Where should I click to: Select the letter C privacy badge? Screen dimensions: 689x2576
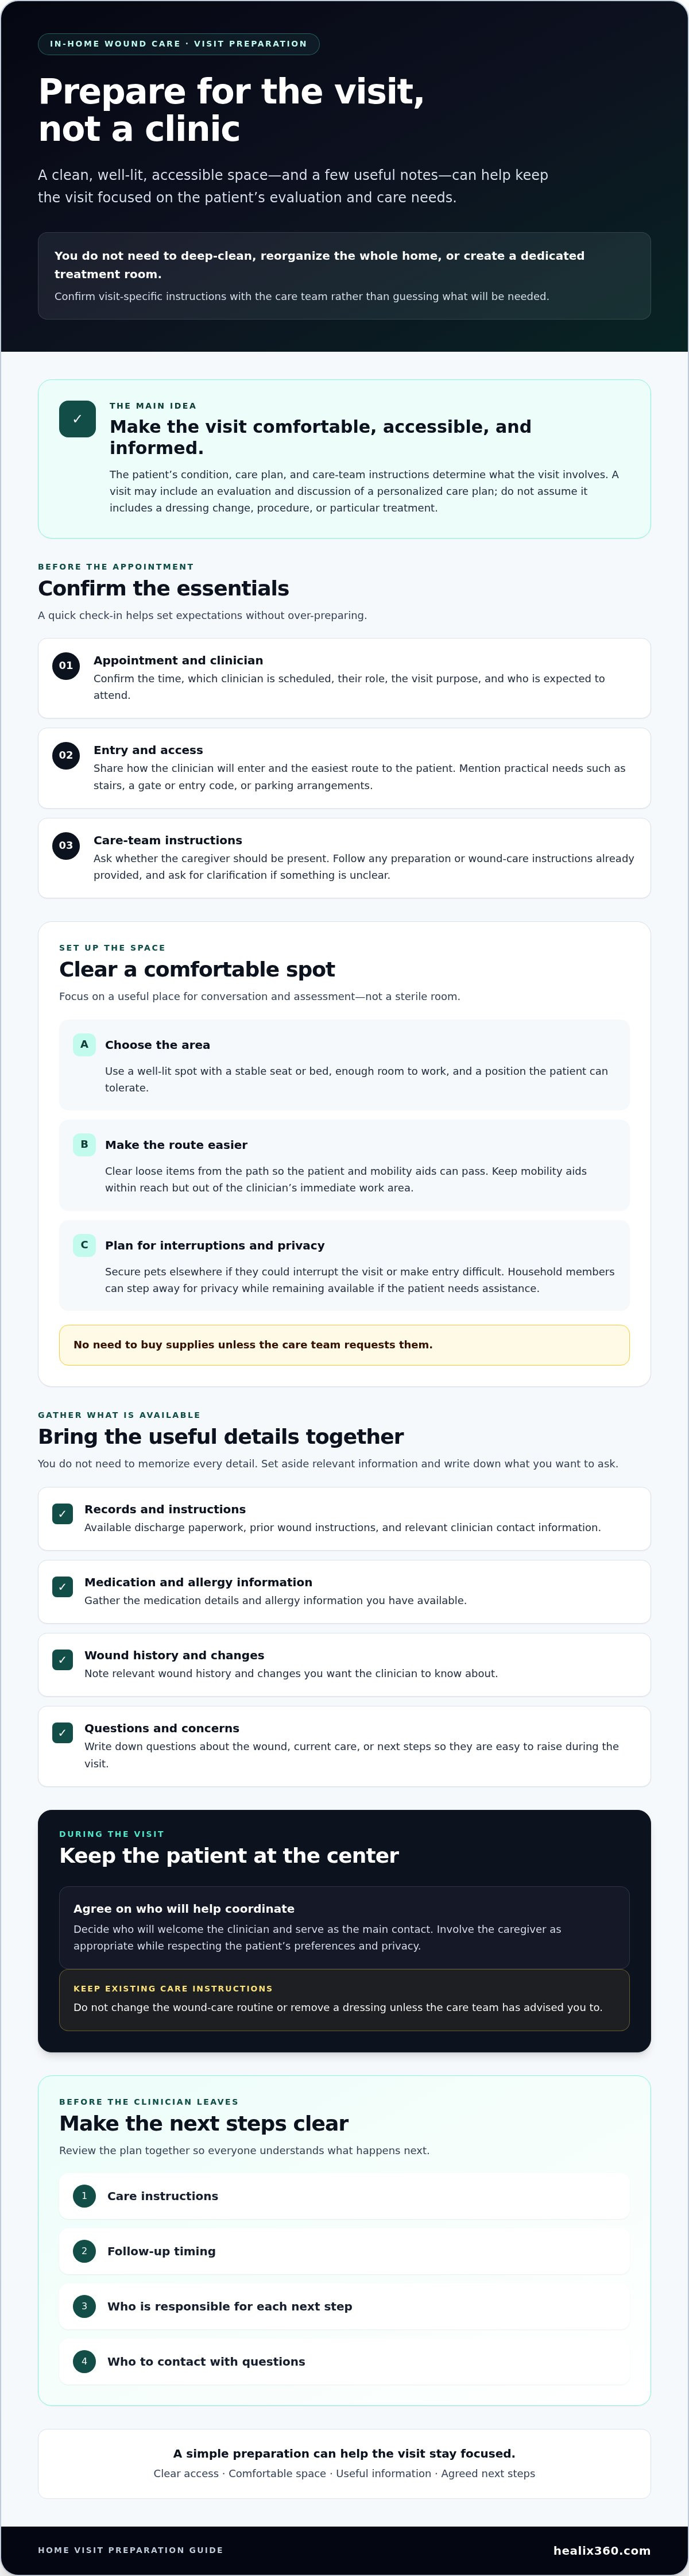click(84, 1245)
